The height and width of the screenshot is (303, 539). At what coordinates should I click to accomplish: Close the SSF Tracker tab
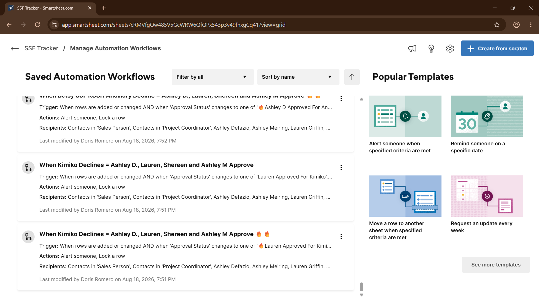click(90, 8)
